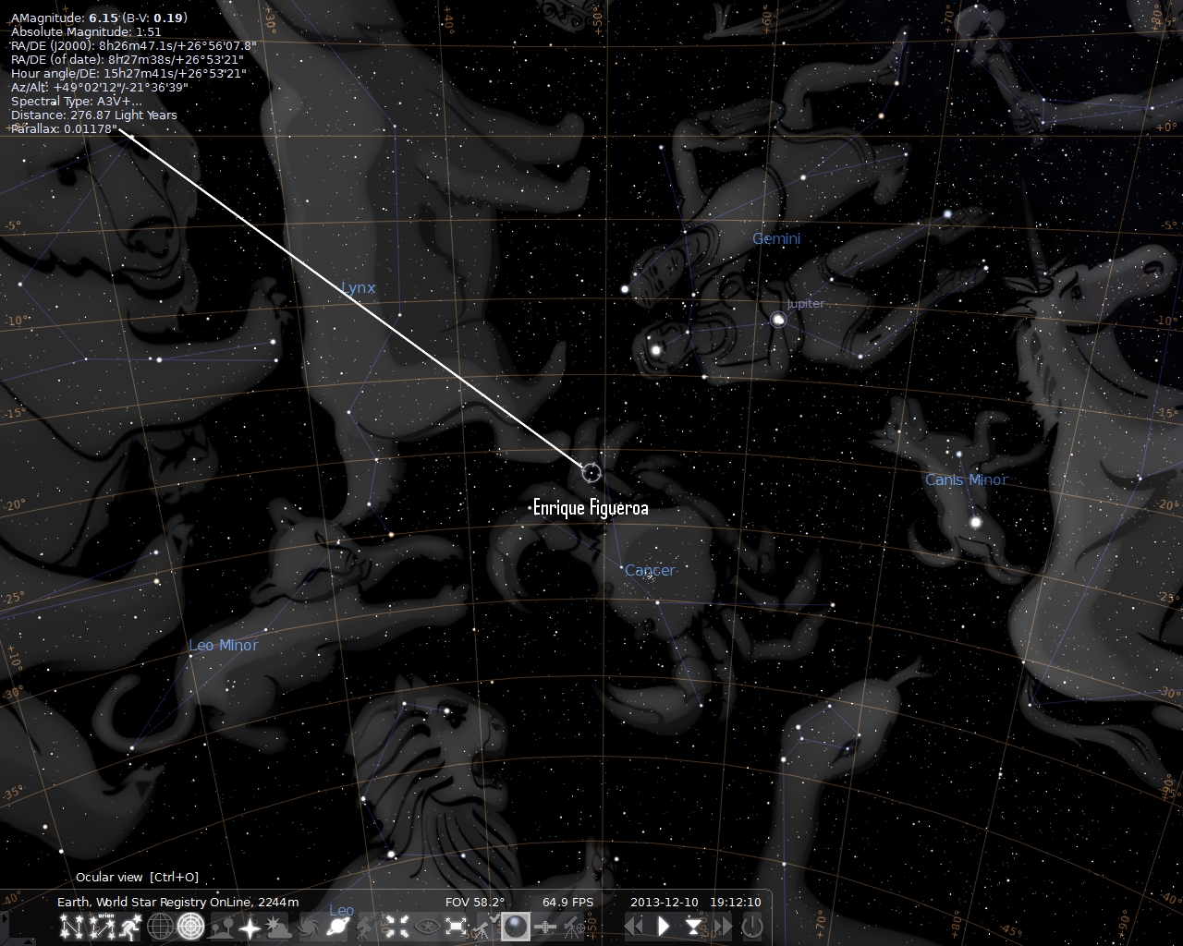Set normal time rate play button
This screenshot has height=946, width=1183.
click(663, 926)
